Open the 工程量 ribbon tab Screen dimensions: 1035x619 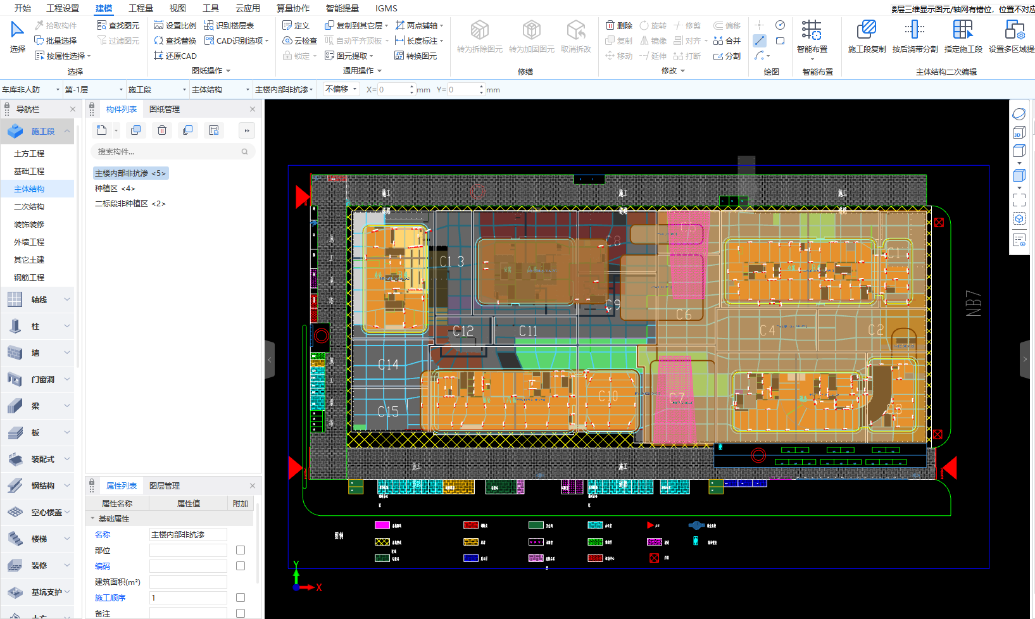coord(141,8)
